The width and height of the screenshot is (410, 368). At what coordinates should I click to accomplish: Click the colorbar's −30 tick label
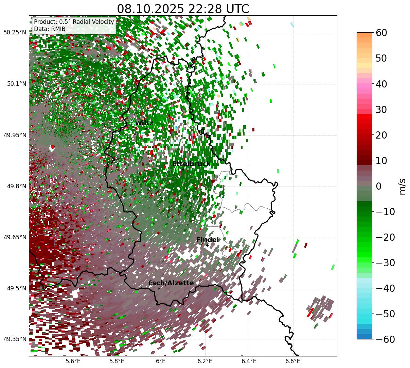385,262
